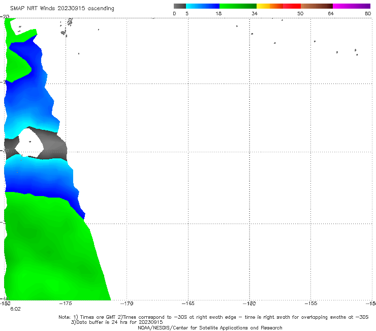
Task: Click the 'Note: 1) Times are GMT' line
Action: pyautogui.click(x=213, y=317)
